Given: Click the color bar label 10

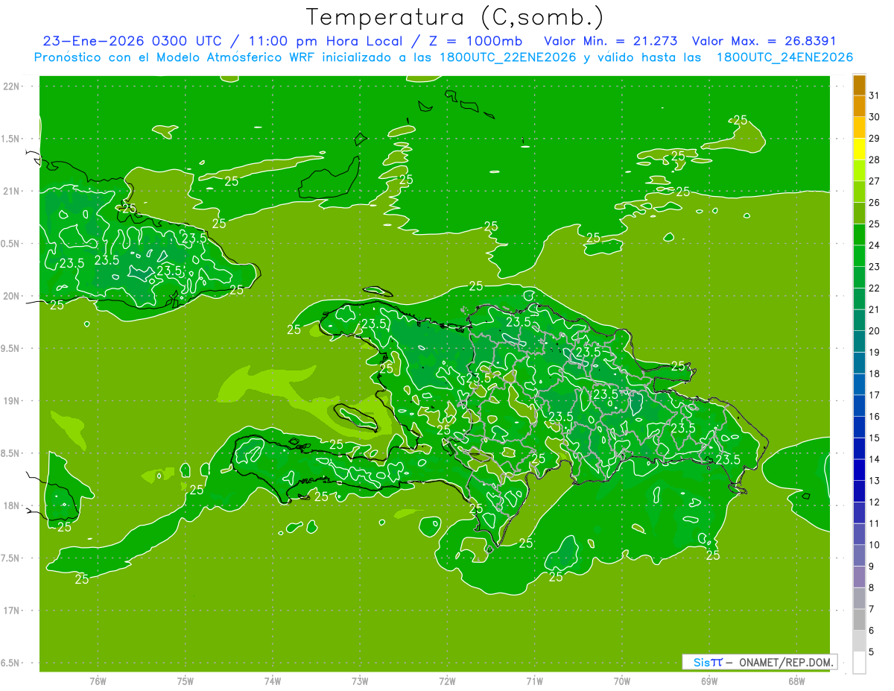Looking at the screenshot, I should click(x=874, y=545).
